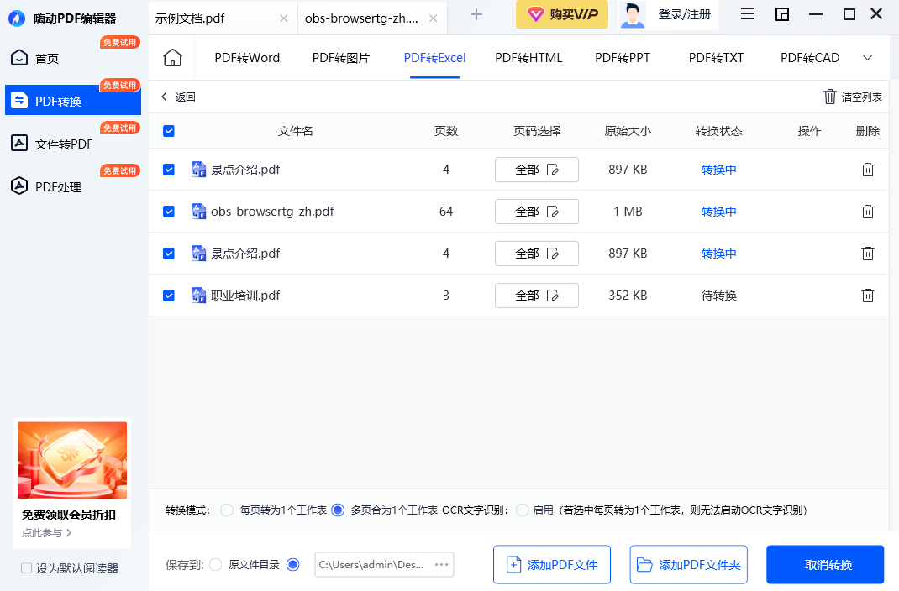This screenshot has height=591, width=899.
Task: Uncheck the select-all checkbox in header
Action: coord(169,131)
